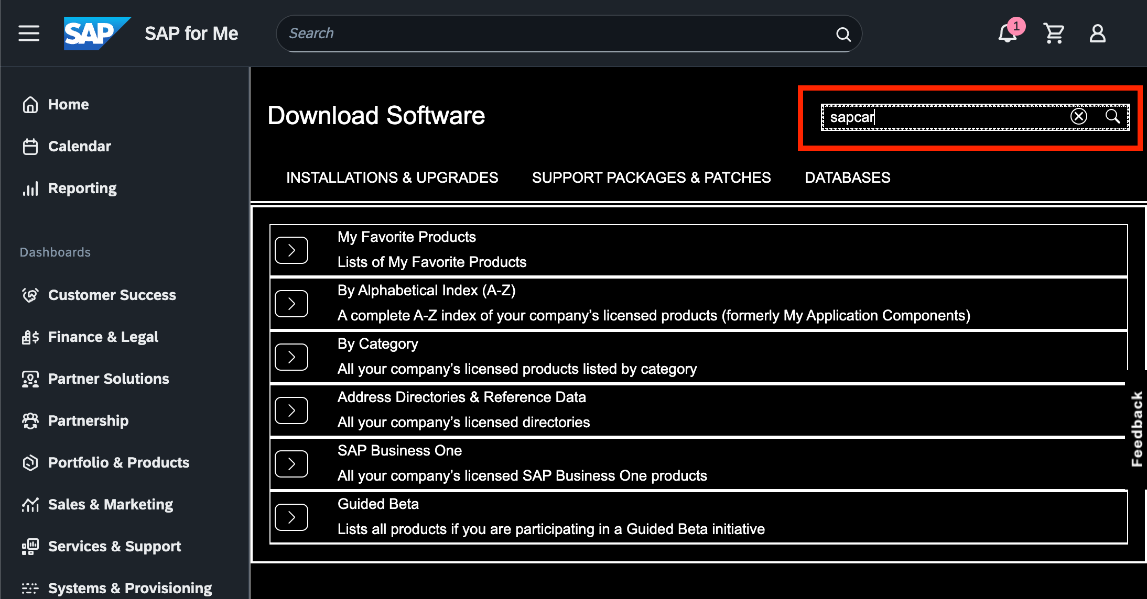Open the hamburger navigation menu
Screen dimensions: 1147x599
tap(29, 34)
